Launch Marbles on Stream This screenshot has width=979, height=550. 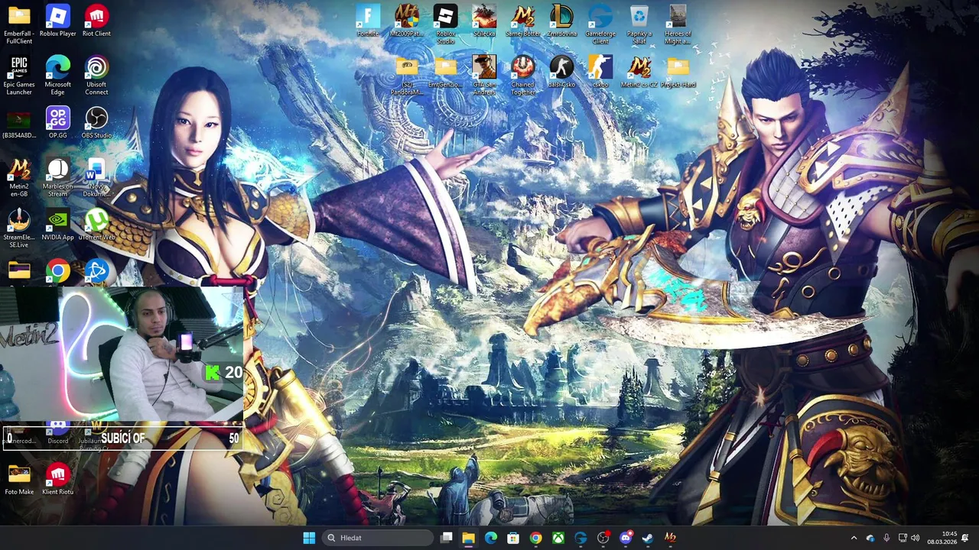tap(57, 177)
